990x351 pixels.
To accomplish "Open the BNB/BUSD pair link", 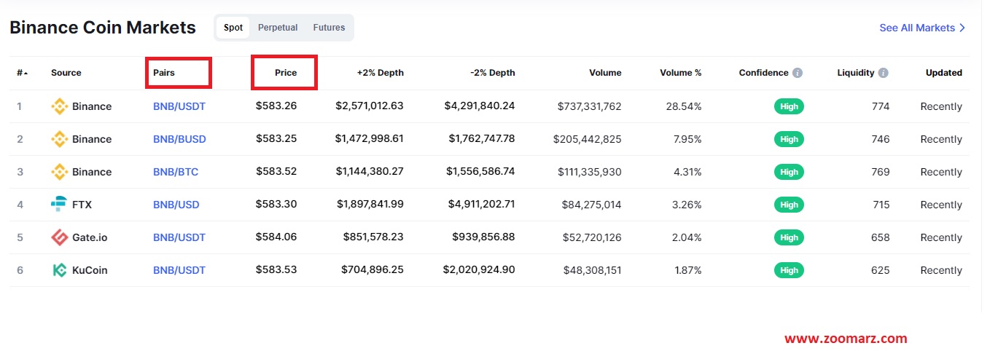I will [x=179, y=139].
